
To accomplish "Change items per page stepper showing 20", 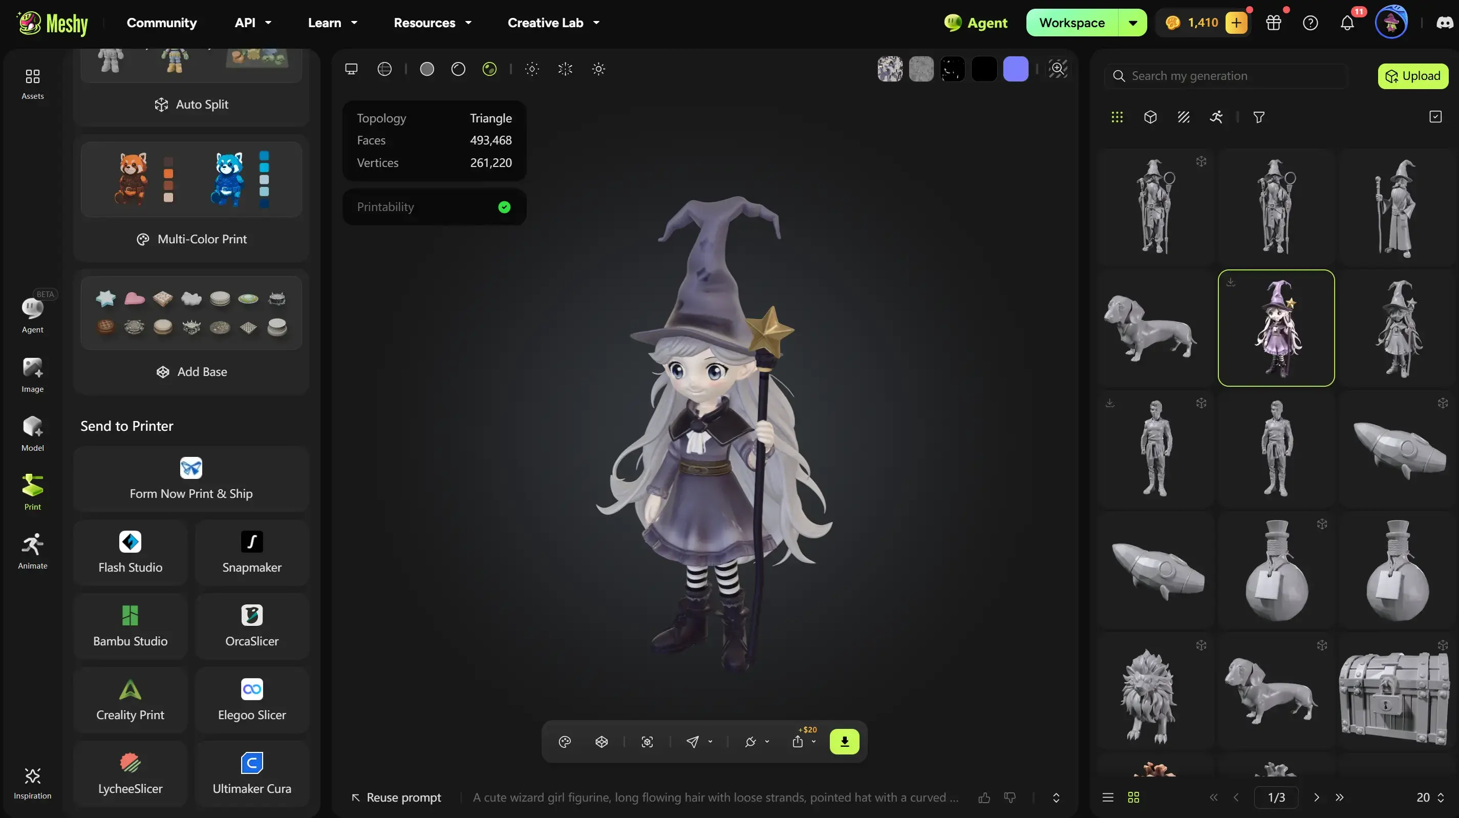I will click(x=1430, y=798).
